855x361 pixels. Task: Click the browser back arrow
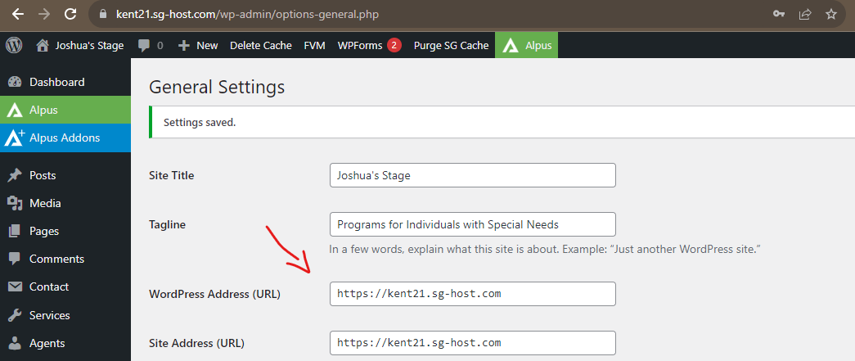tap(18, 14)
